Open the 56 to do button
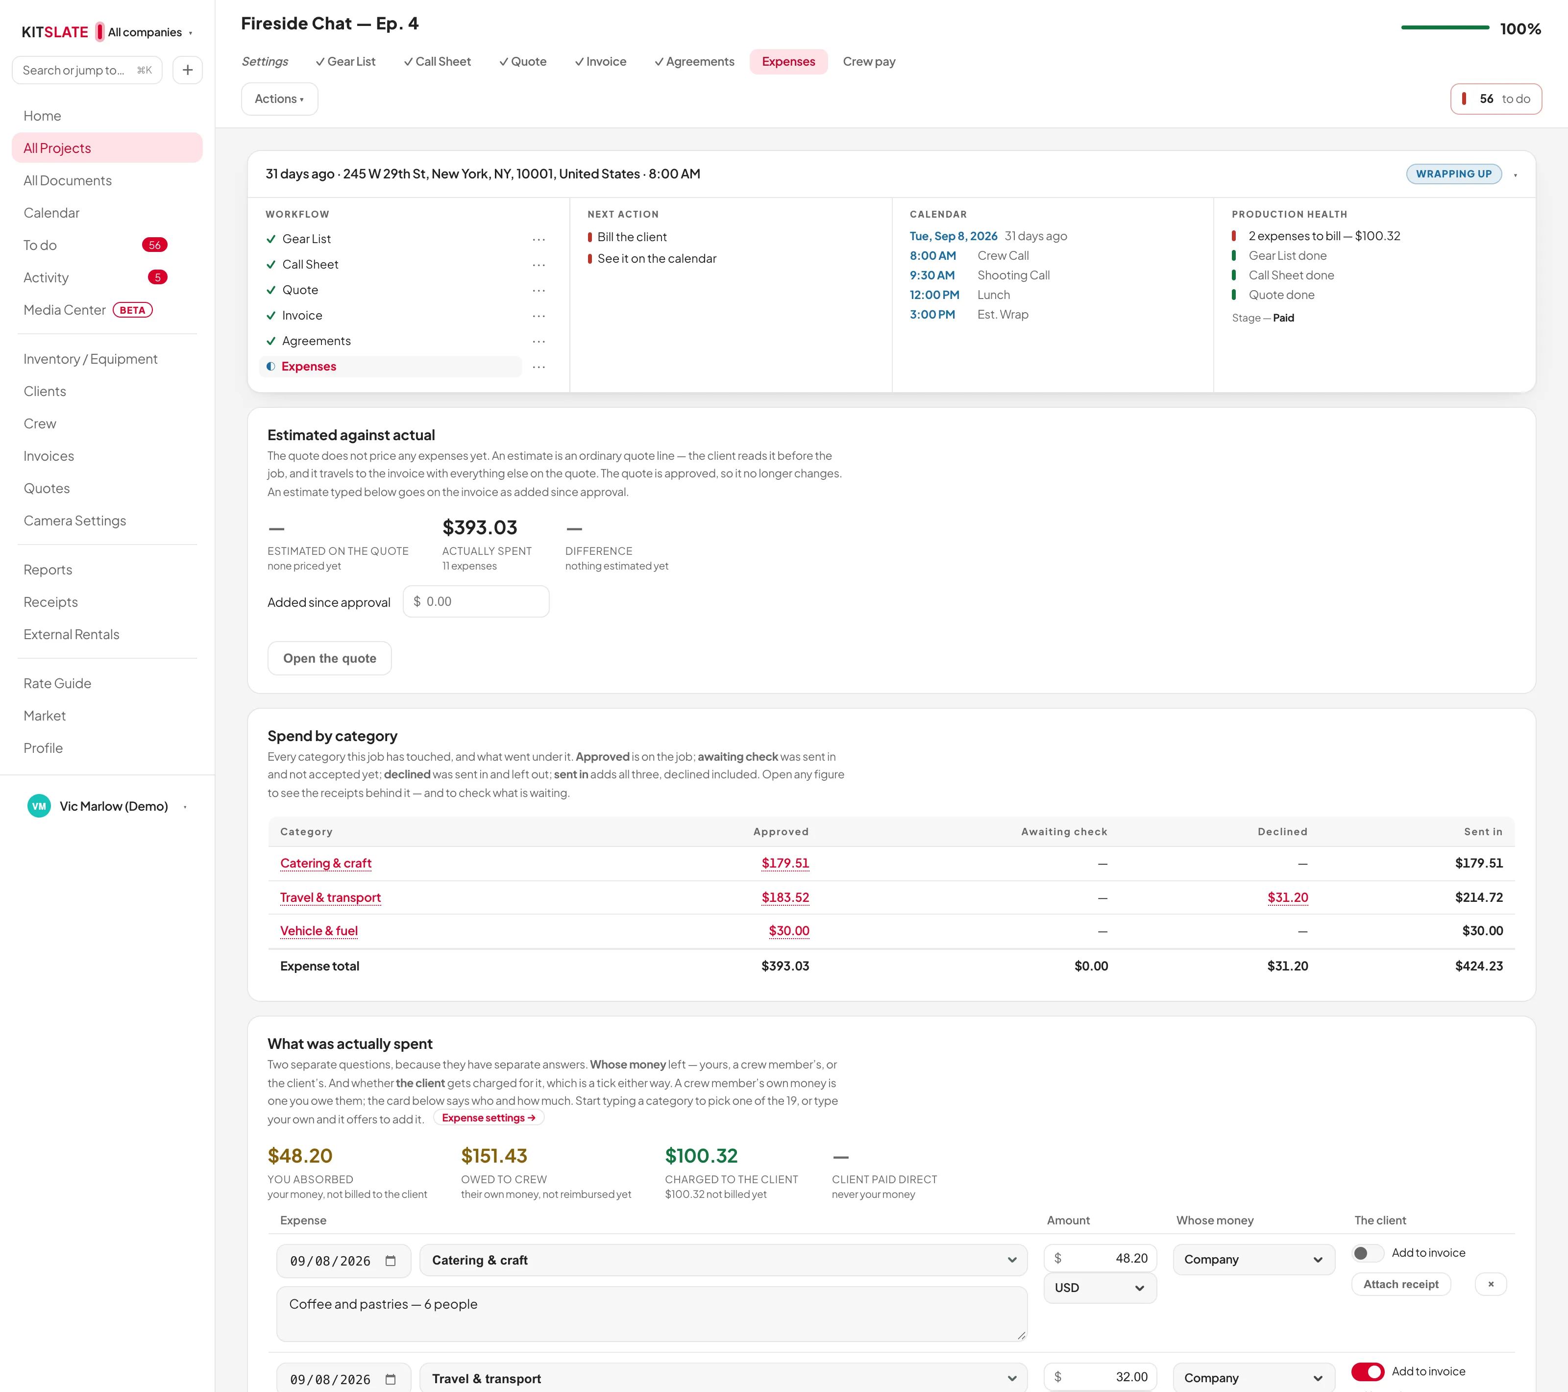The width and height of the screenshot is (1568, 1392). pyautogui.click(x=1495, y=99)
